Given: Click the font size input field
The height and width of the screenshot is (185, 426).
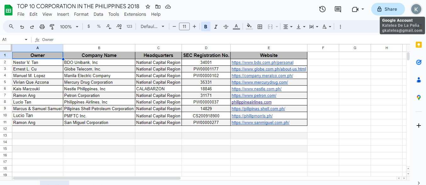Looking at the screenshot, I should (x=184, y=27).
